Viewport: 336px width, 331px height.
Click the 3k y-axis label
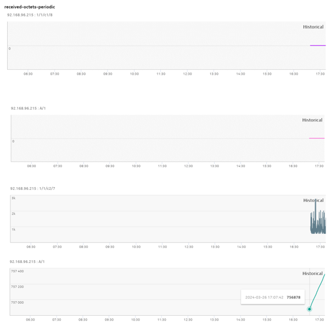14,198
